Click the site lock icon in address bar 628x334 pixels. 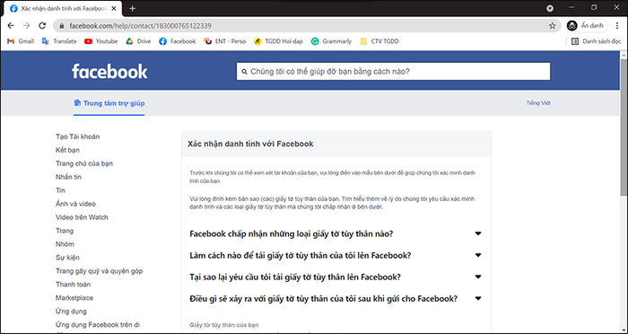(x=62, y=26)
